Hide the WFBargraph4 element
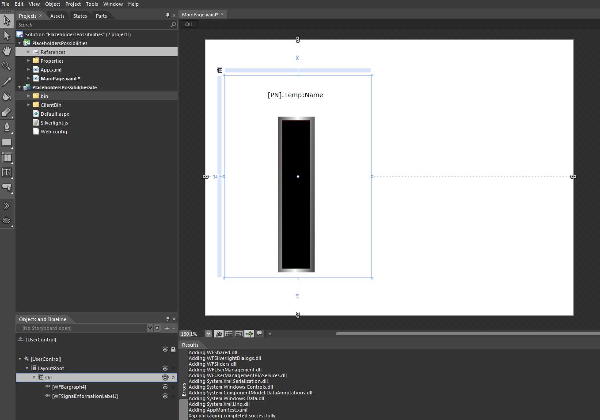The image size is (600, 420). (x=165, y=387)
